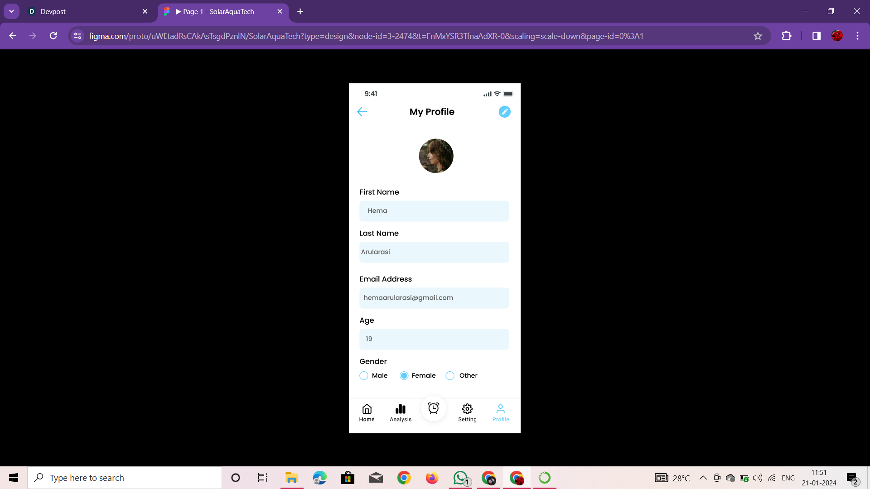This screenshot has height=489, width=870.
Task: Select the Other gender radio button
Action: click(450, 376)
